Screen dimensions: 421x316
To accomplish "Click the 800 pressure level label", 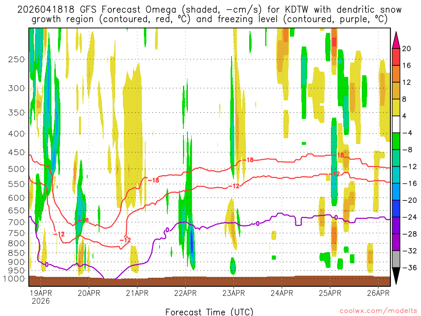I will [x=16, y=243].
